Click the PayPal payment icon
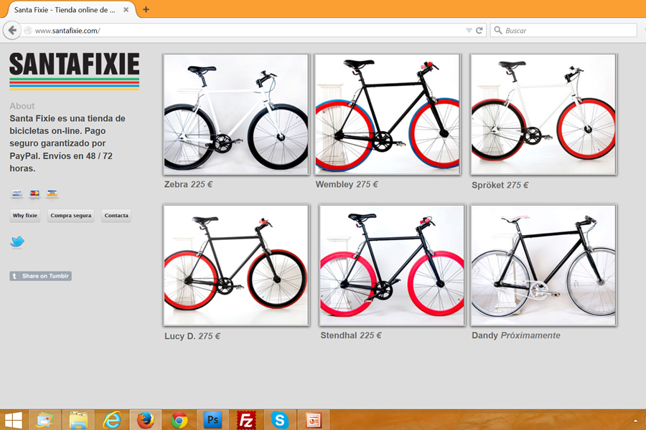 pos(17,193)
